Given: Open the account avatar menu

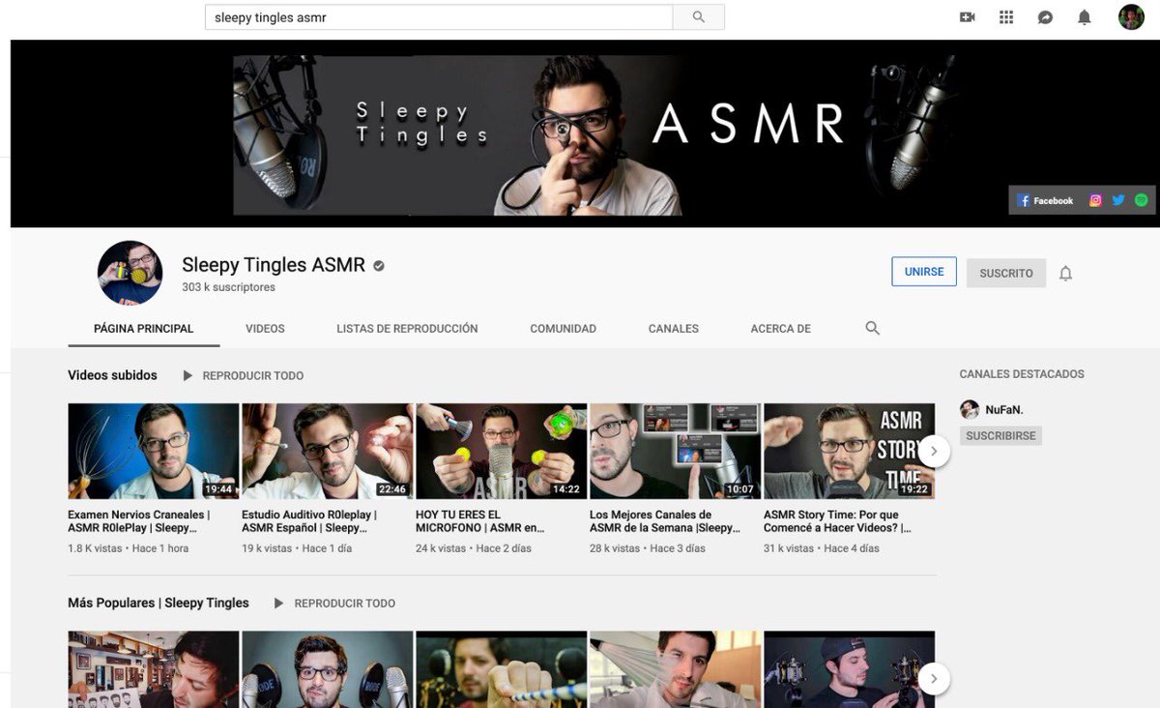Looking at the screenshot, I should coord(1131,17).
